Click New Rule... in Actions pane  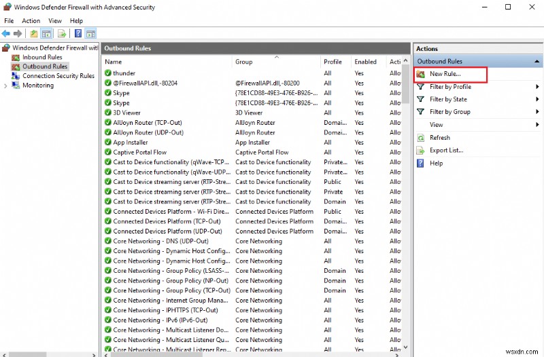[445, 74]
